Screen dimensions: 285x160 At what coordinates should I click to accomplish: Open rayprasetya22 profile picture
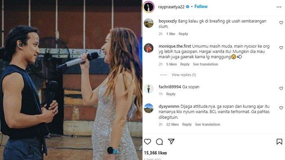149,7
